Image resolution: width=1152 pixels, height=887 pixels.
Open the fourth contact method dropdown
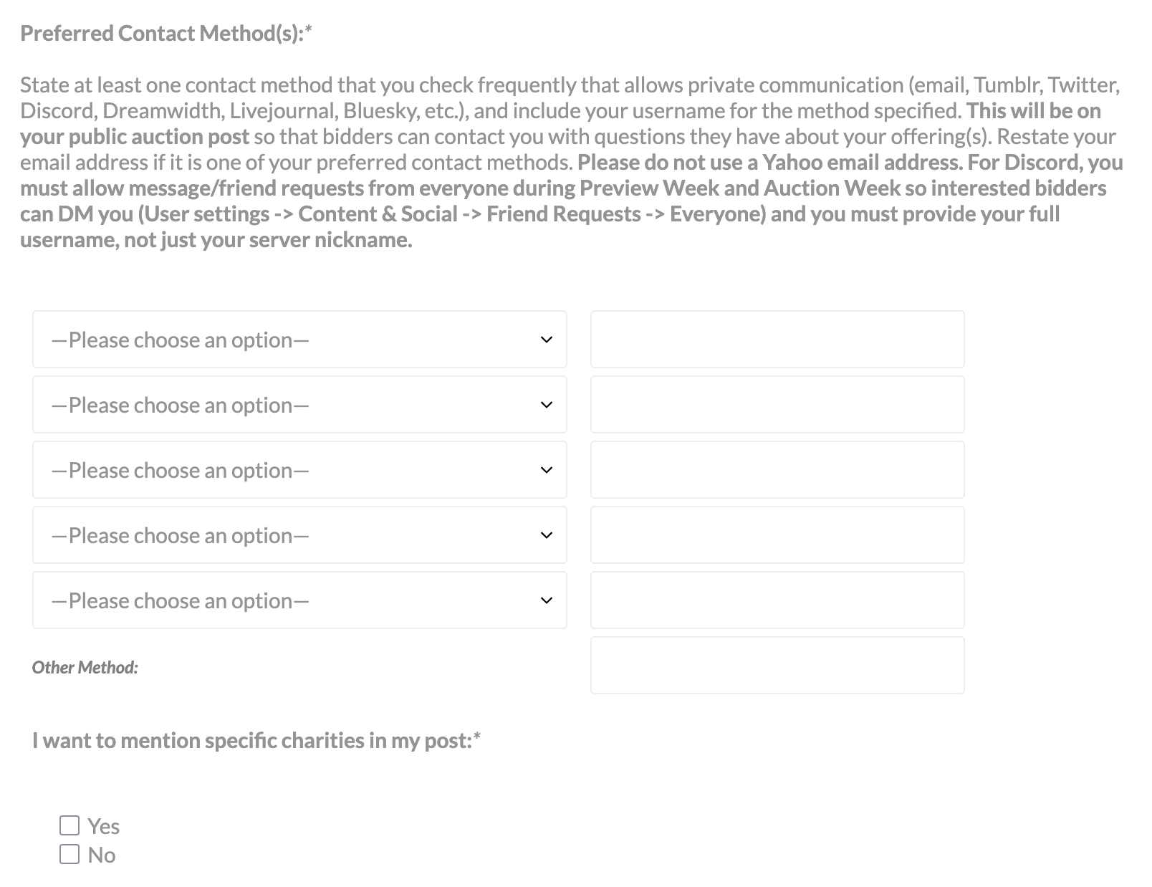coord(299,535)
